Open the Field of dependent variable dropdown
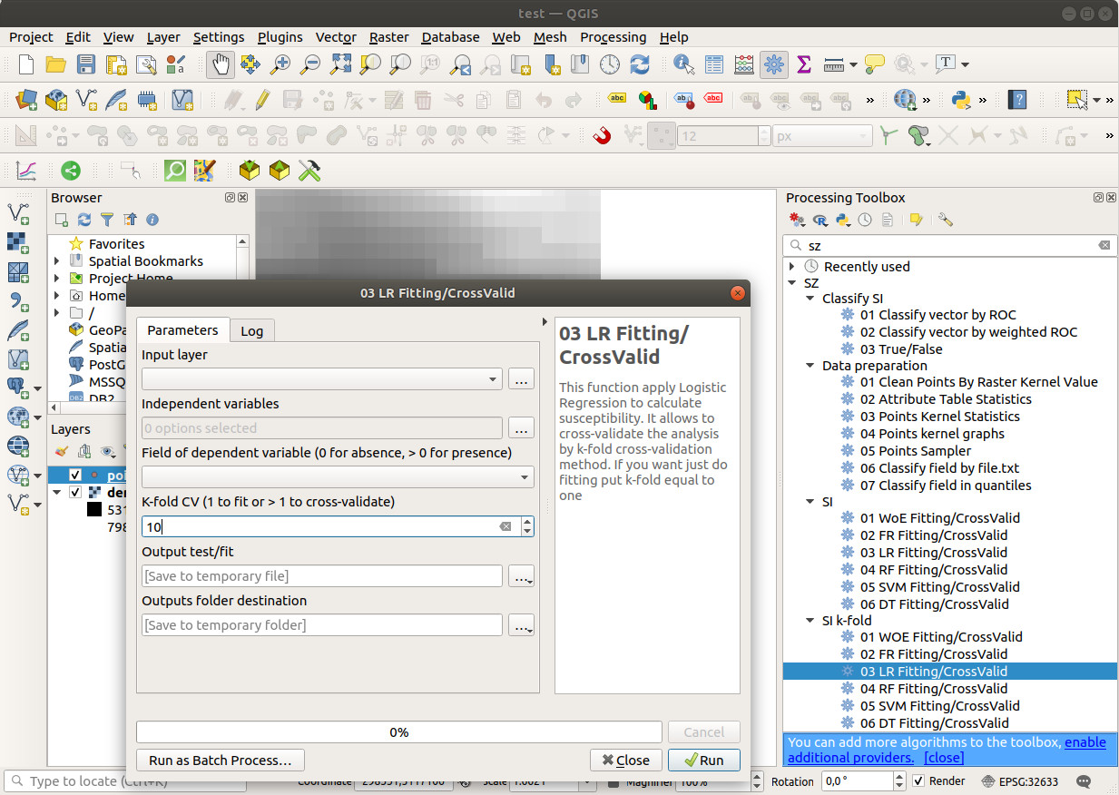 pyautogui.click(x=338, y=477)
